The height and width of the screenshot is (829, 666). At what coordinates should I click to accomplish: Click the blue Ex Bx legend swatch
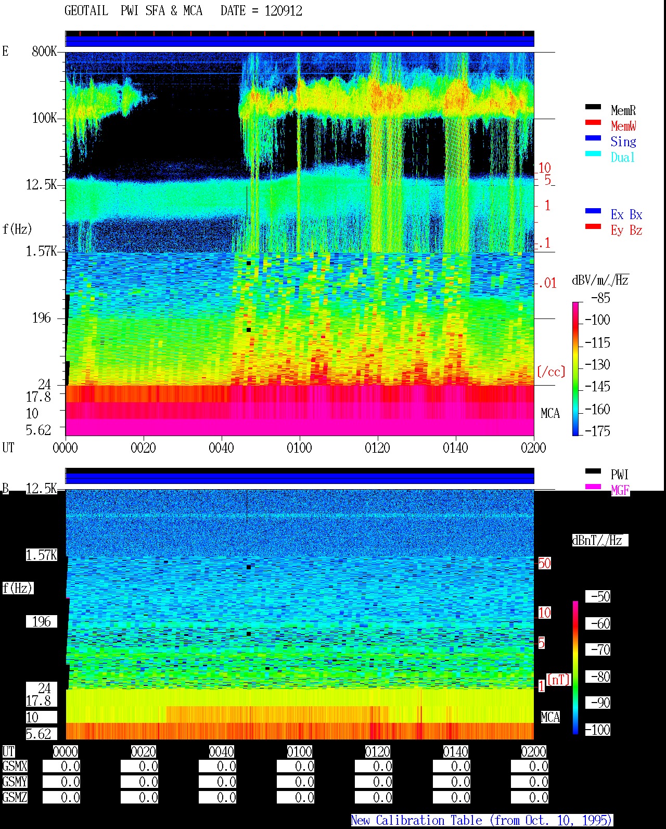tap(593, 211)
